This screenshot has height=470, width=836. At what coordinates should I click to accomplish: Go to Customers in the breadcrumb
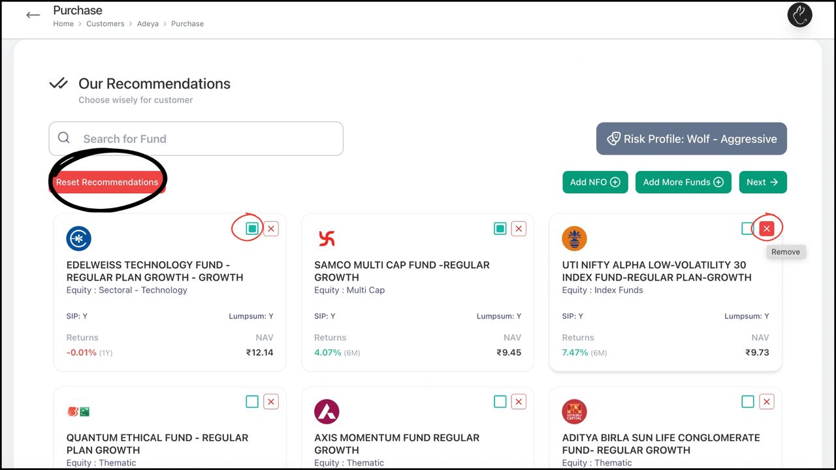point(105,23)
